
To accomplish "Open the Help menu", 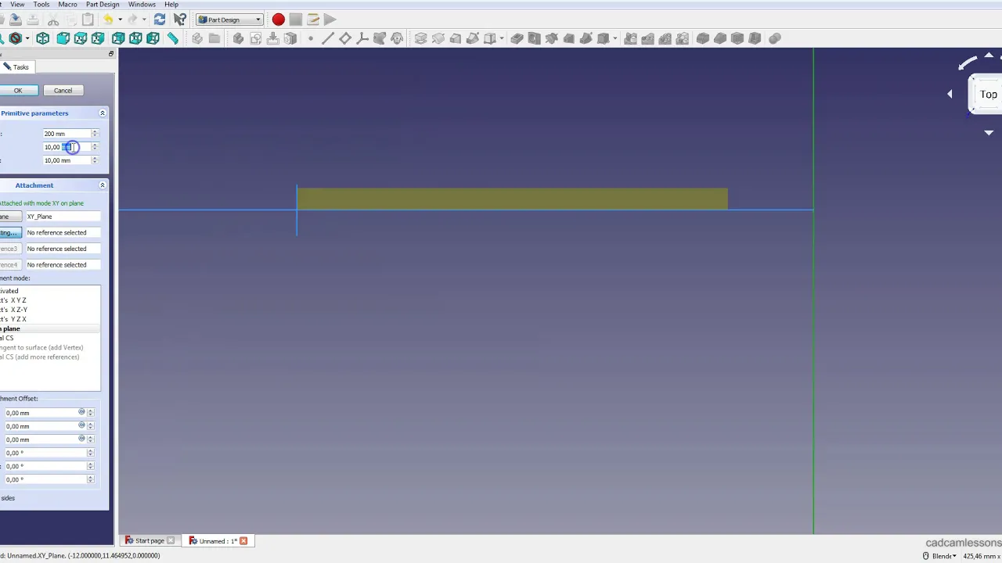I will tap(171, 5).
